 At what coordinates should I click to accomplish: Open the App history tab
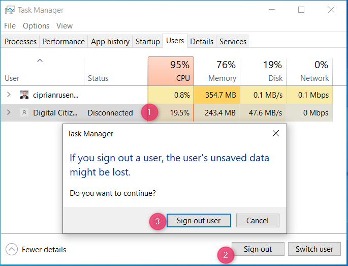click(110, 41)
